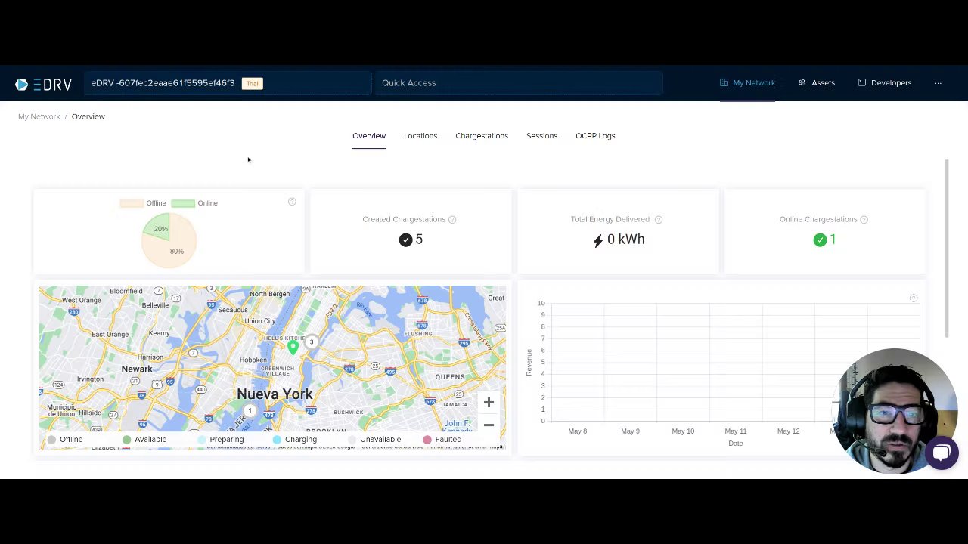
Task: Click the May 10 date label
Action: click(683, 431)
